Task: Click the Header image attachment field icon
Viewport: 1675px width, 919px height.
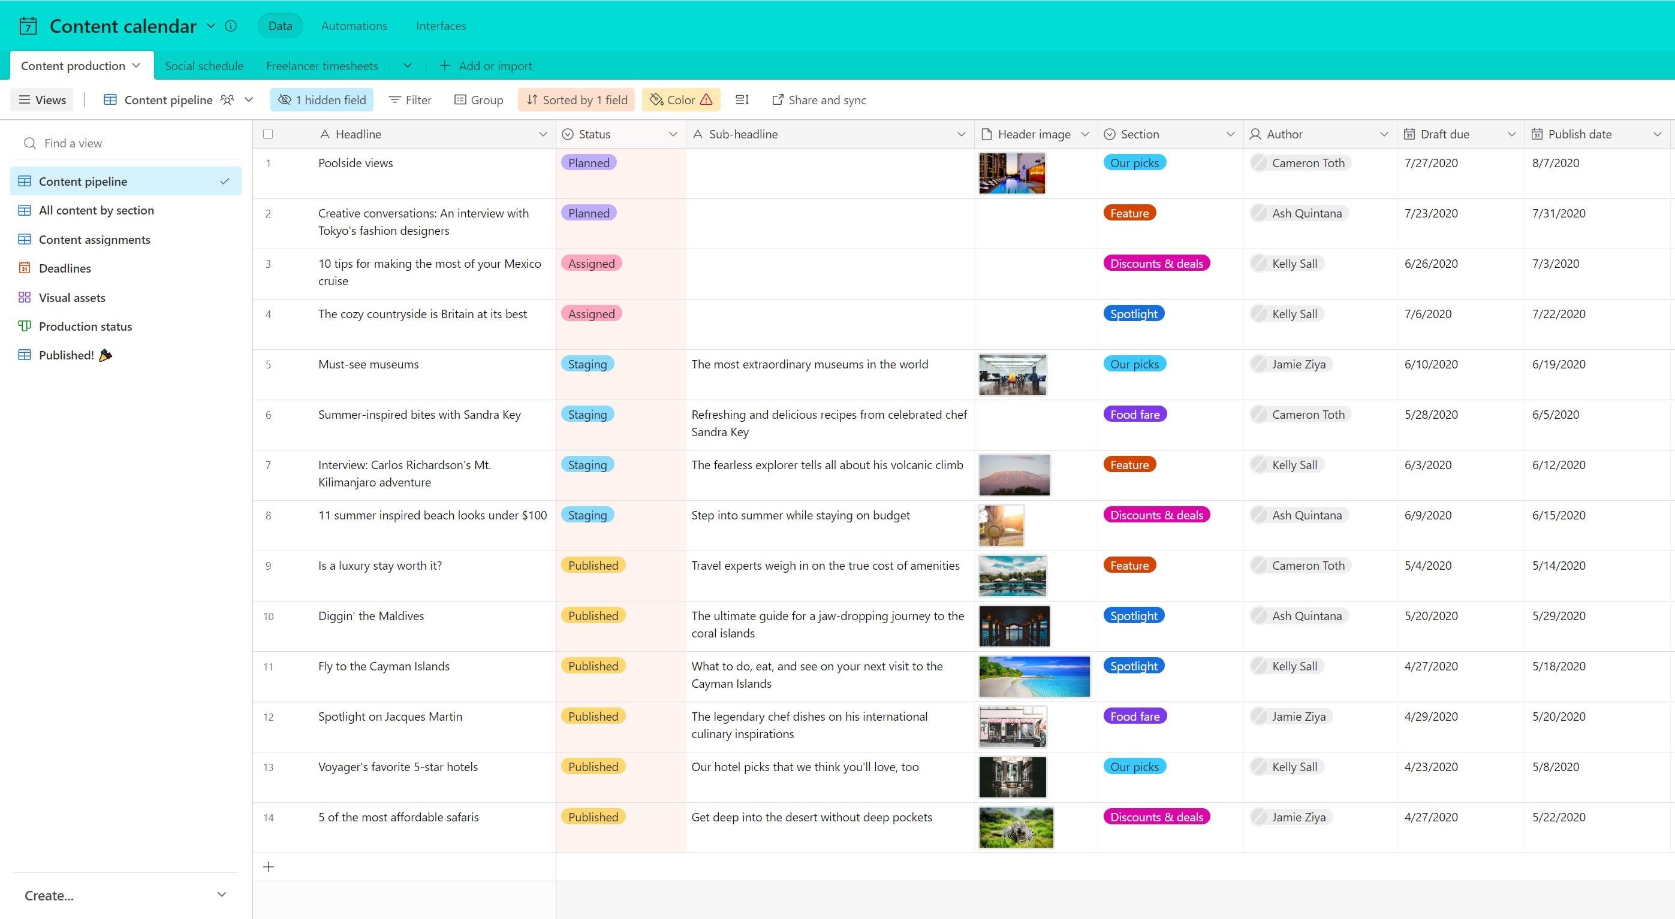Action: [x=986, y=134]
